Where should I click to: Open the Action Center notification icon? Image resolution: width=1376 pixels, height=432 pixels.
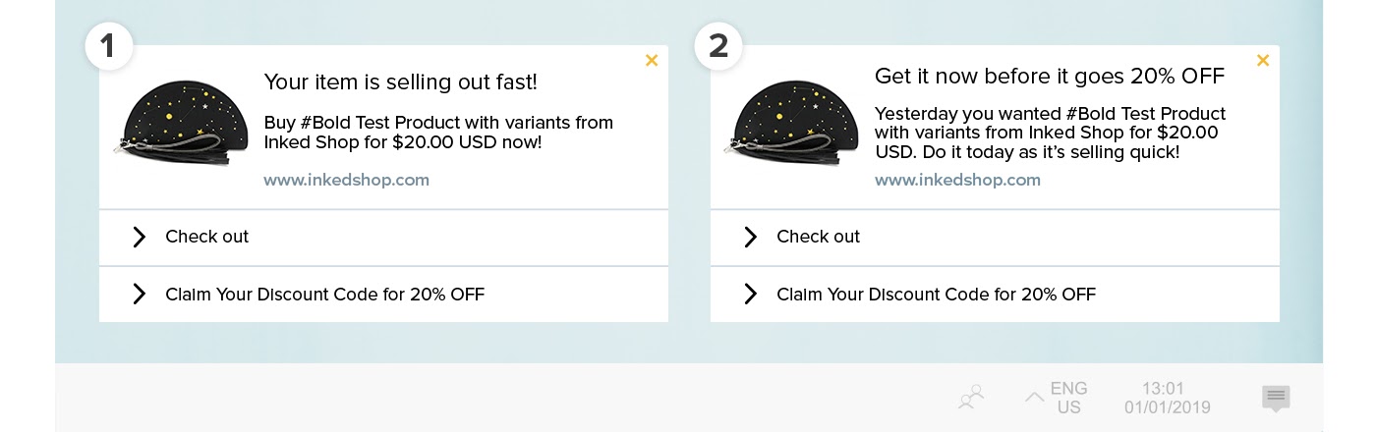tap(1276, 398)
